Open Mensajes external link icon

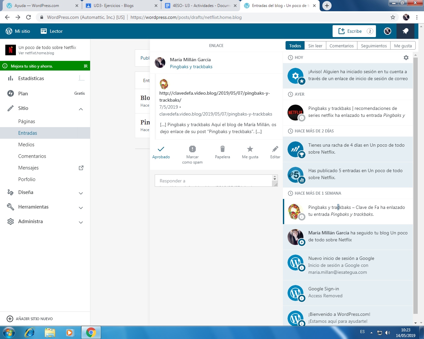point(81,168)
